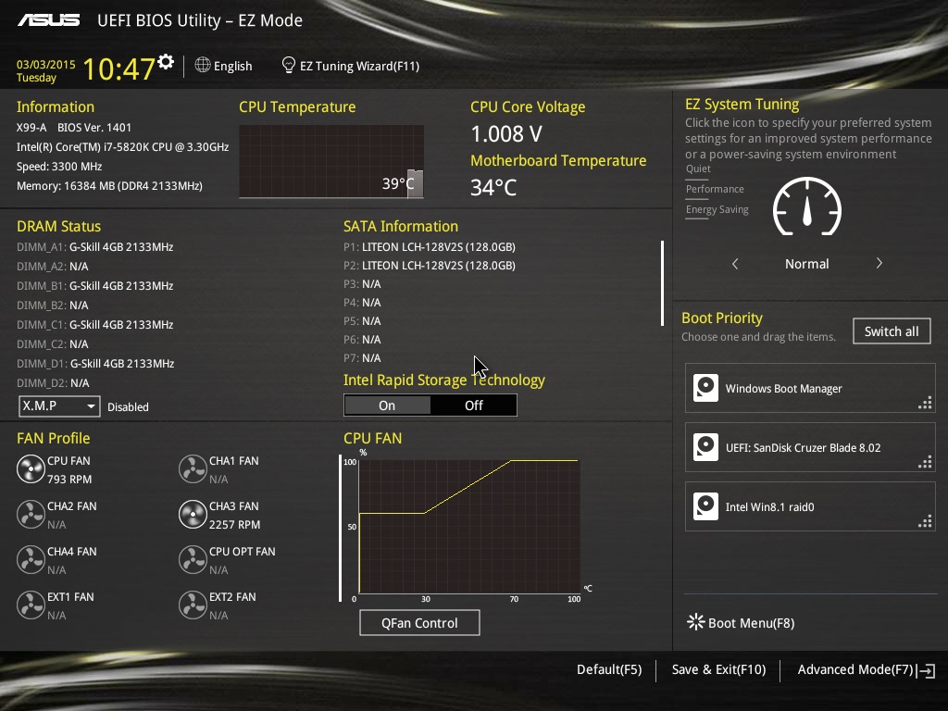Turn Intel Rapid Storage Technology Off
The image size is (948, 711).
[x=473, y=405]
